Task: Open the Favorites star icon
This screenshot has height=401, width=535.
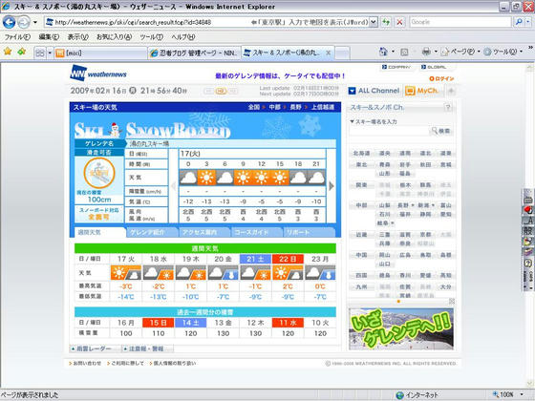Action: click(x=8, y=52)
